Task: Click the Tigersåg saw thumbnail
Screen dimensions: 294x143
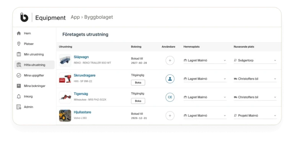Action: pos(65,97)
